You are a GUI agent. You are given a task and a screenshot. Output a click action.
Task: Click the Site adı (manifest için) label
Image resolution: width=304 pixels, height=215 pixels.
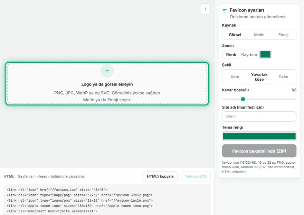(x=243, y=107)
